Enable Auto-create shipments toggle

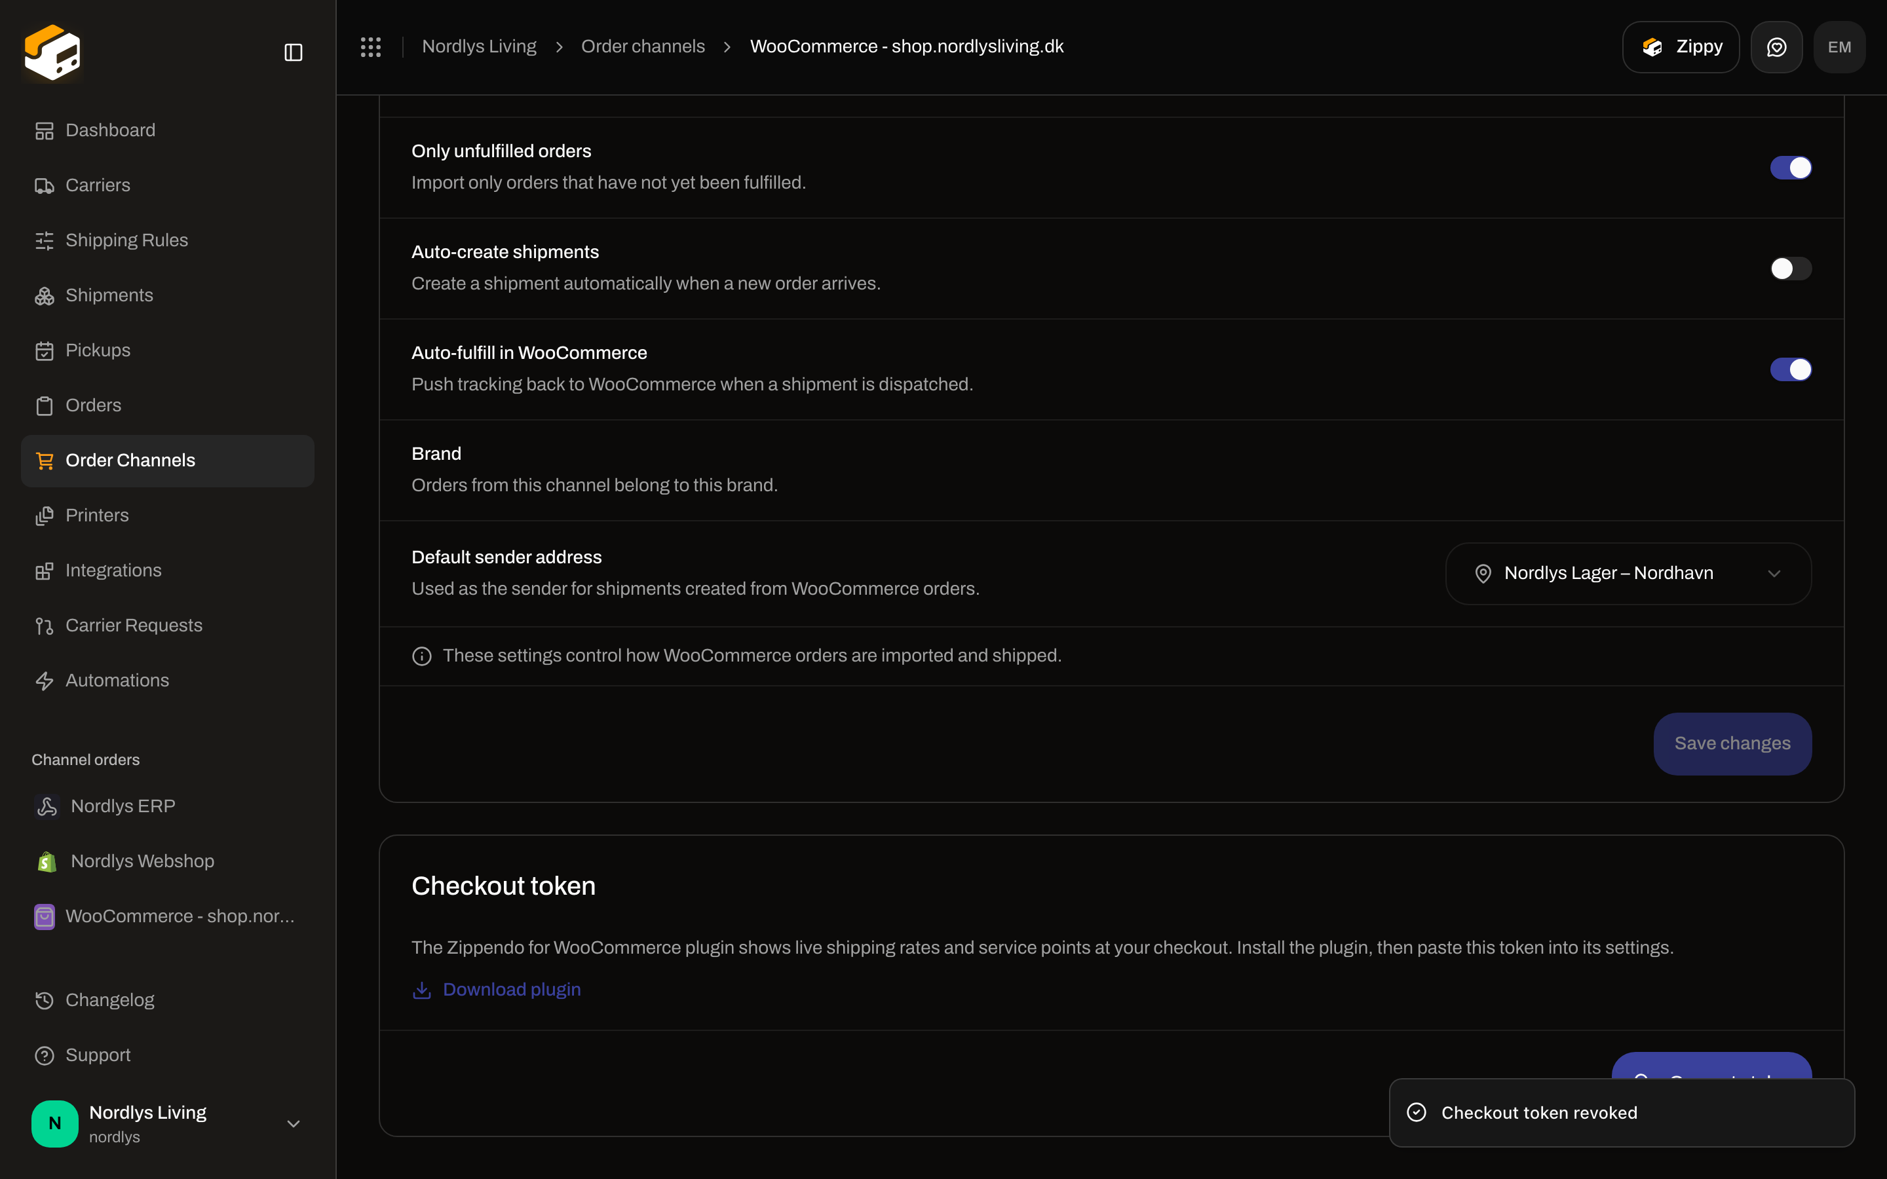click(1790, 269)
